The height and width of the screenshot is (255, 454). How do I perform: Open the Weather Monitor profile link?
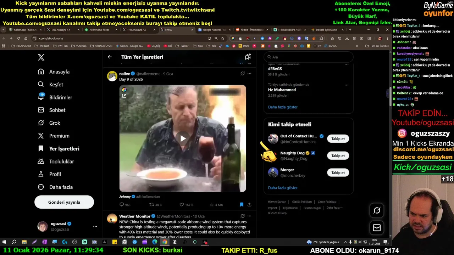[x=135, y=216]
